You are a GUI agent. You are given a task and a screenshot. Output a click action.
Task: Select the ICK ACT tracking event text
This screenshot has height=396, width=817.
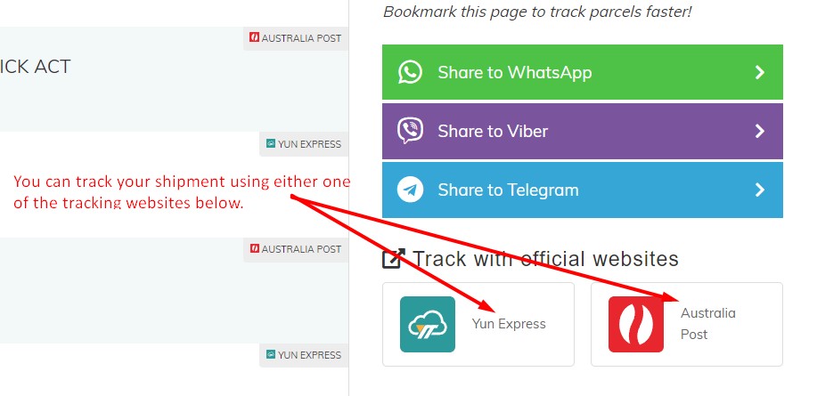(x=35, y=67)
